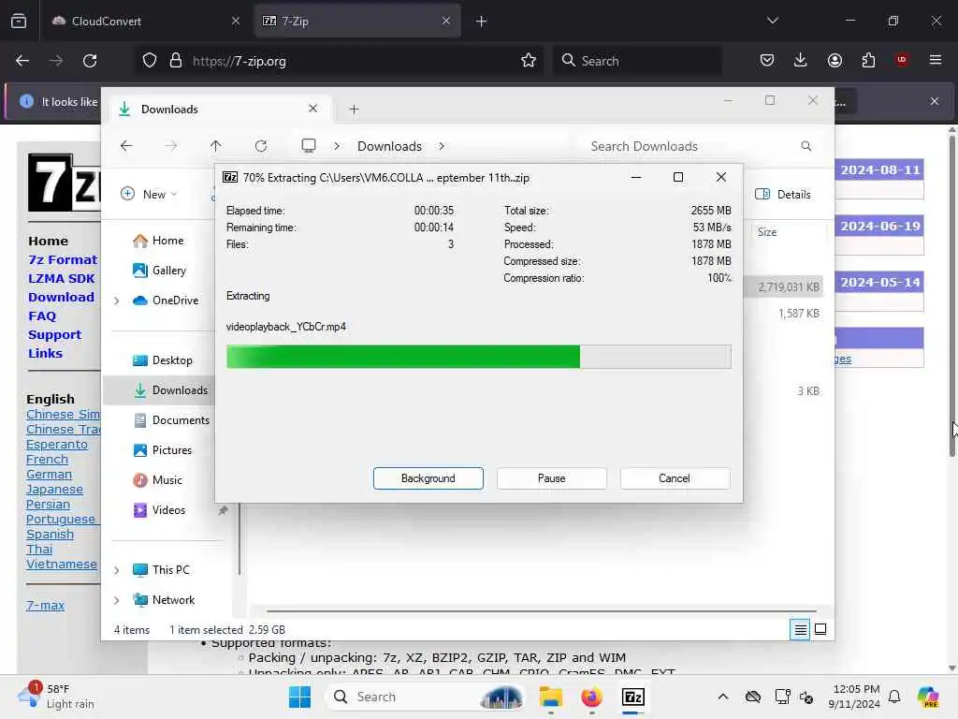Click the green extraction progress bar
Image resolution: width=958 pixels, height=719 pixels.
click(x=478, y=357)
